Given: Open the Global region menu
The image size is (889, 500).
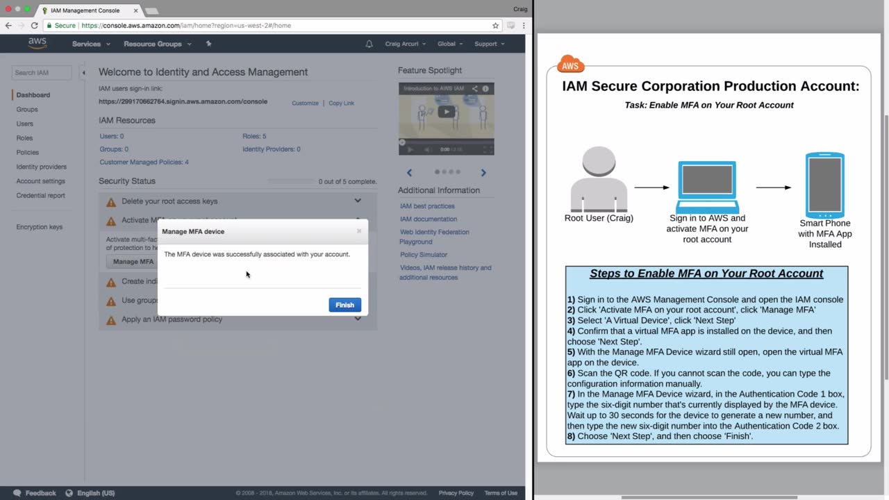Looking at the screenshot, I should click(x=450, y=44).
